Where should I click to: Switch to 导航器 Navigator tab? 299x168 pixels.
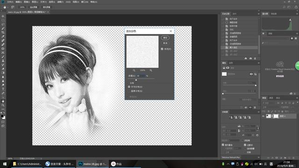click(x=274, y=14)
